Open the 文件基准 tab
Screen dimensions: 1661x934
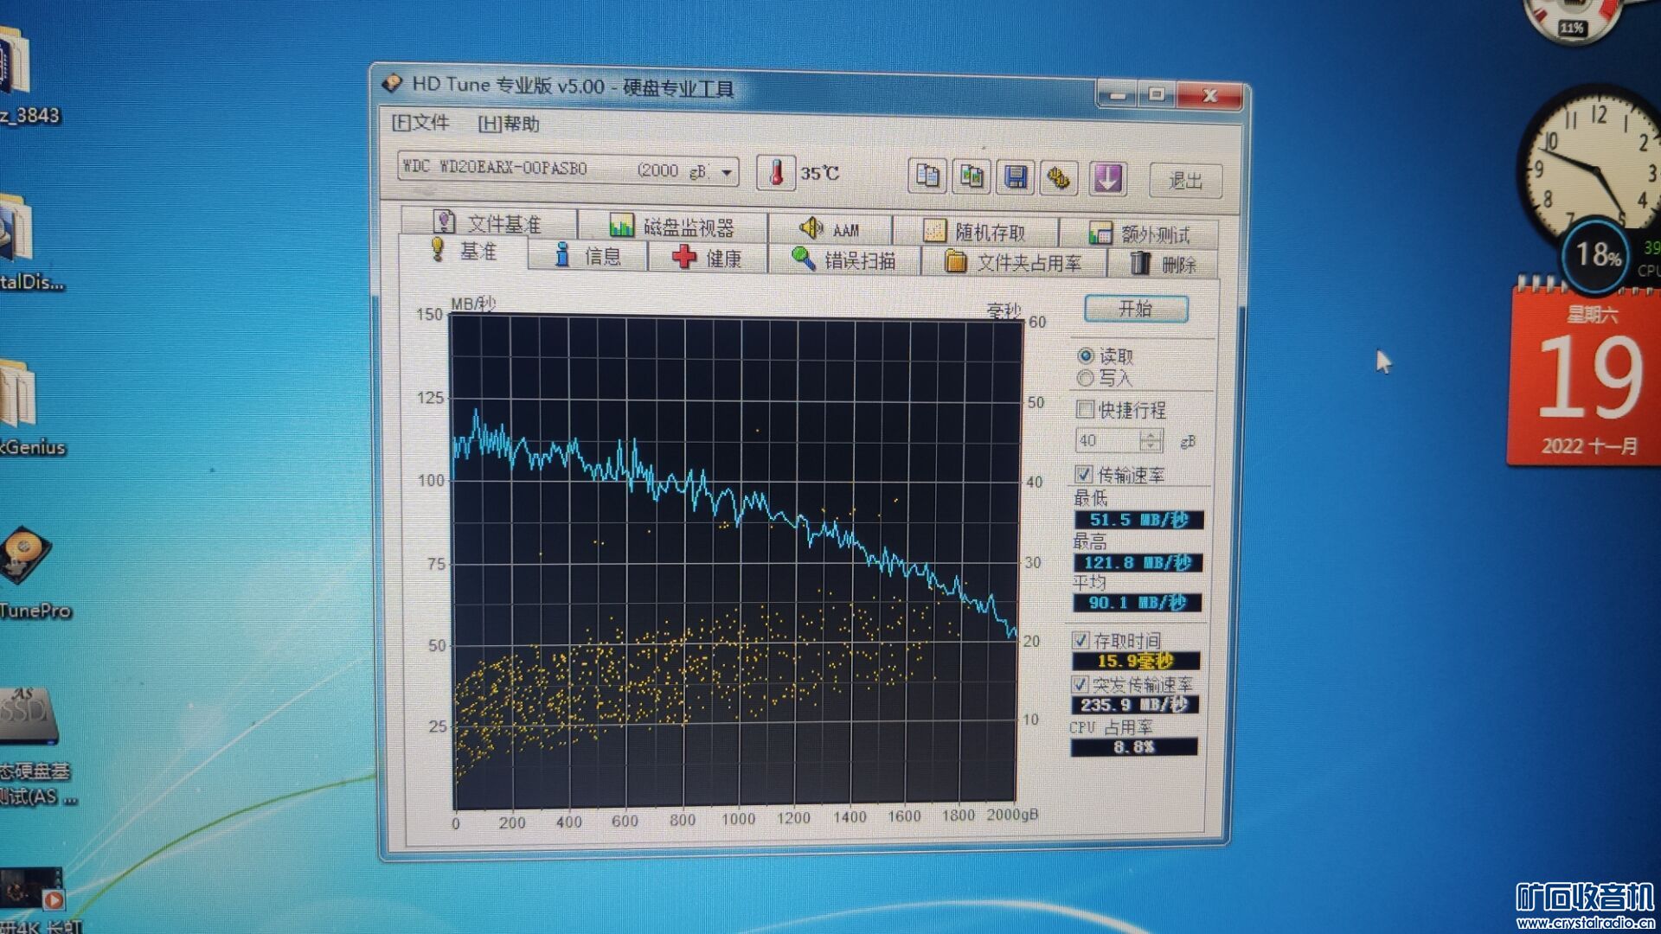point(489,223)
